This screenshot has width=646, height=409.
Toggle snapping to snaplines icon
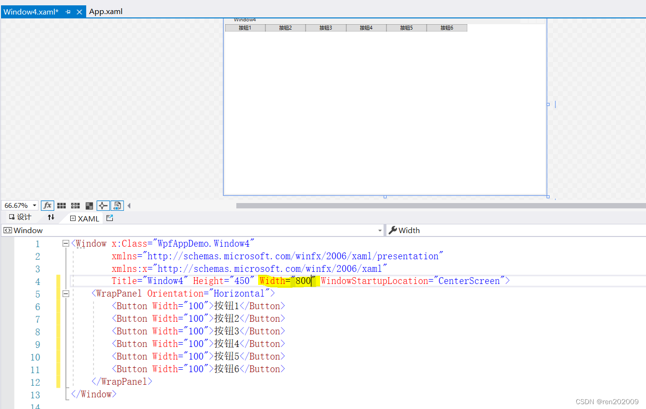pyautogui.click(x=89, y=205)
